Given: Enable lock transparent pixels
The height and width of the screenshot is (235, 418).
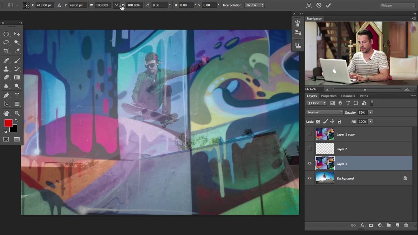Looking at the screenshot, I should (318, 122).
